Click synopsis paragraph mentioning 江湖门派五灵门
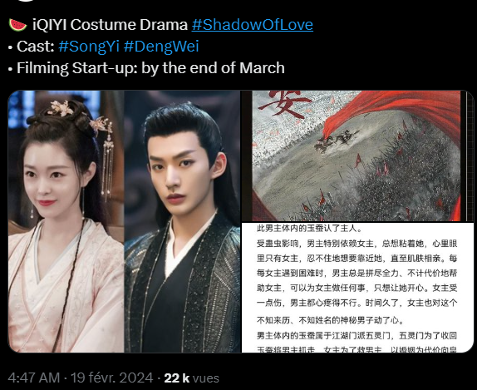The height and width of the screenshot is (390, 477). [357, 343]
